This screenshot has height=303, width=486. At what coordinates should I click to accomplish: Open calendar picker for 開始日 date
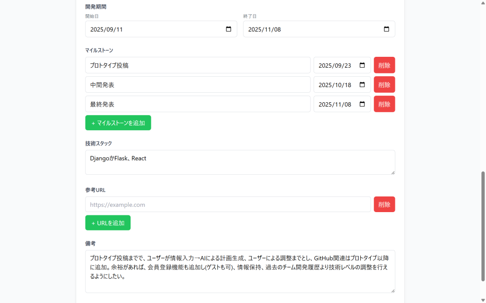tap(228, 29)
